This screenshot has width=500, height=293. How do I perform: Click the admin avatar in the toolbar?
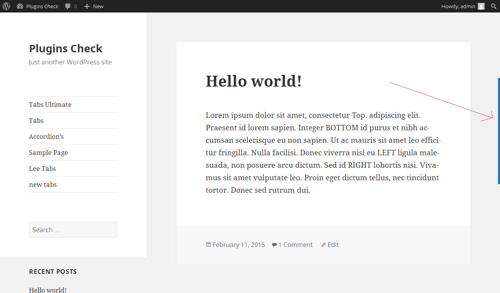(x=481, y=6)
